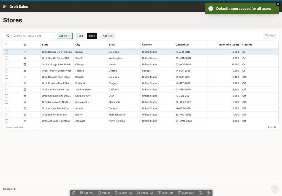Click the info icon in developer toolbar
The height and width of the screenshot is (196, 282).
200,193
